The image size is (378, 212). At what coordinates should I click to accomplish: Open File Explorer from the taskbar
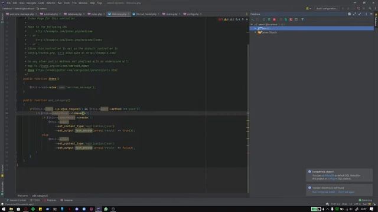11,209
